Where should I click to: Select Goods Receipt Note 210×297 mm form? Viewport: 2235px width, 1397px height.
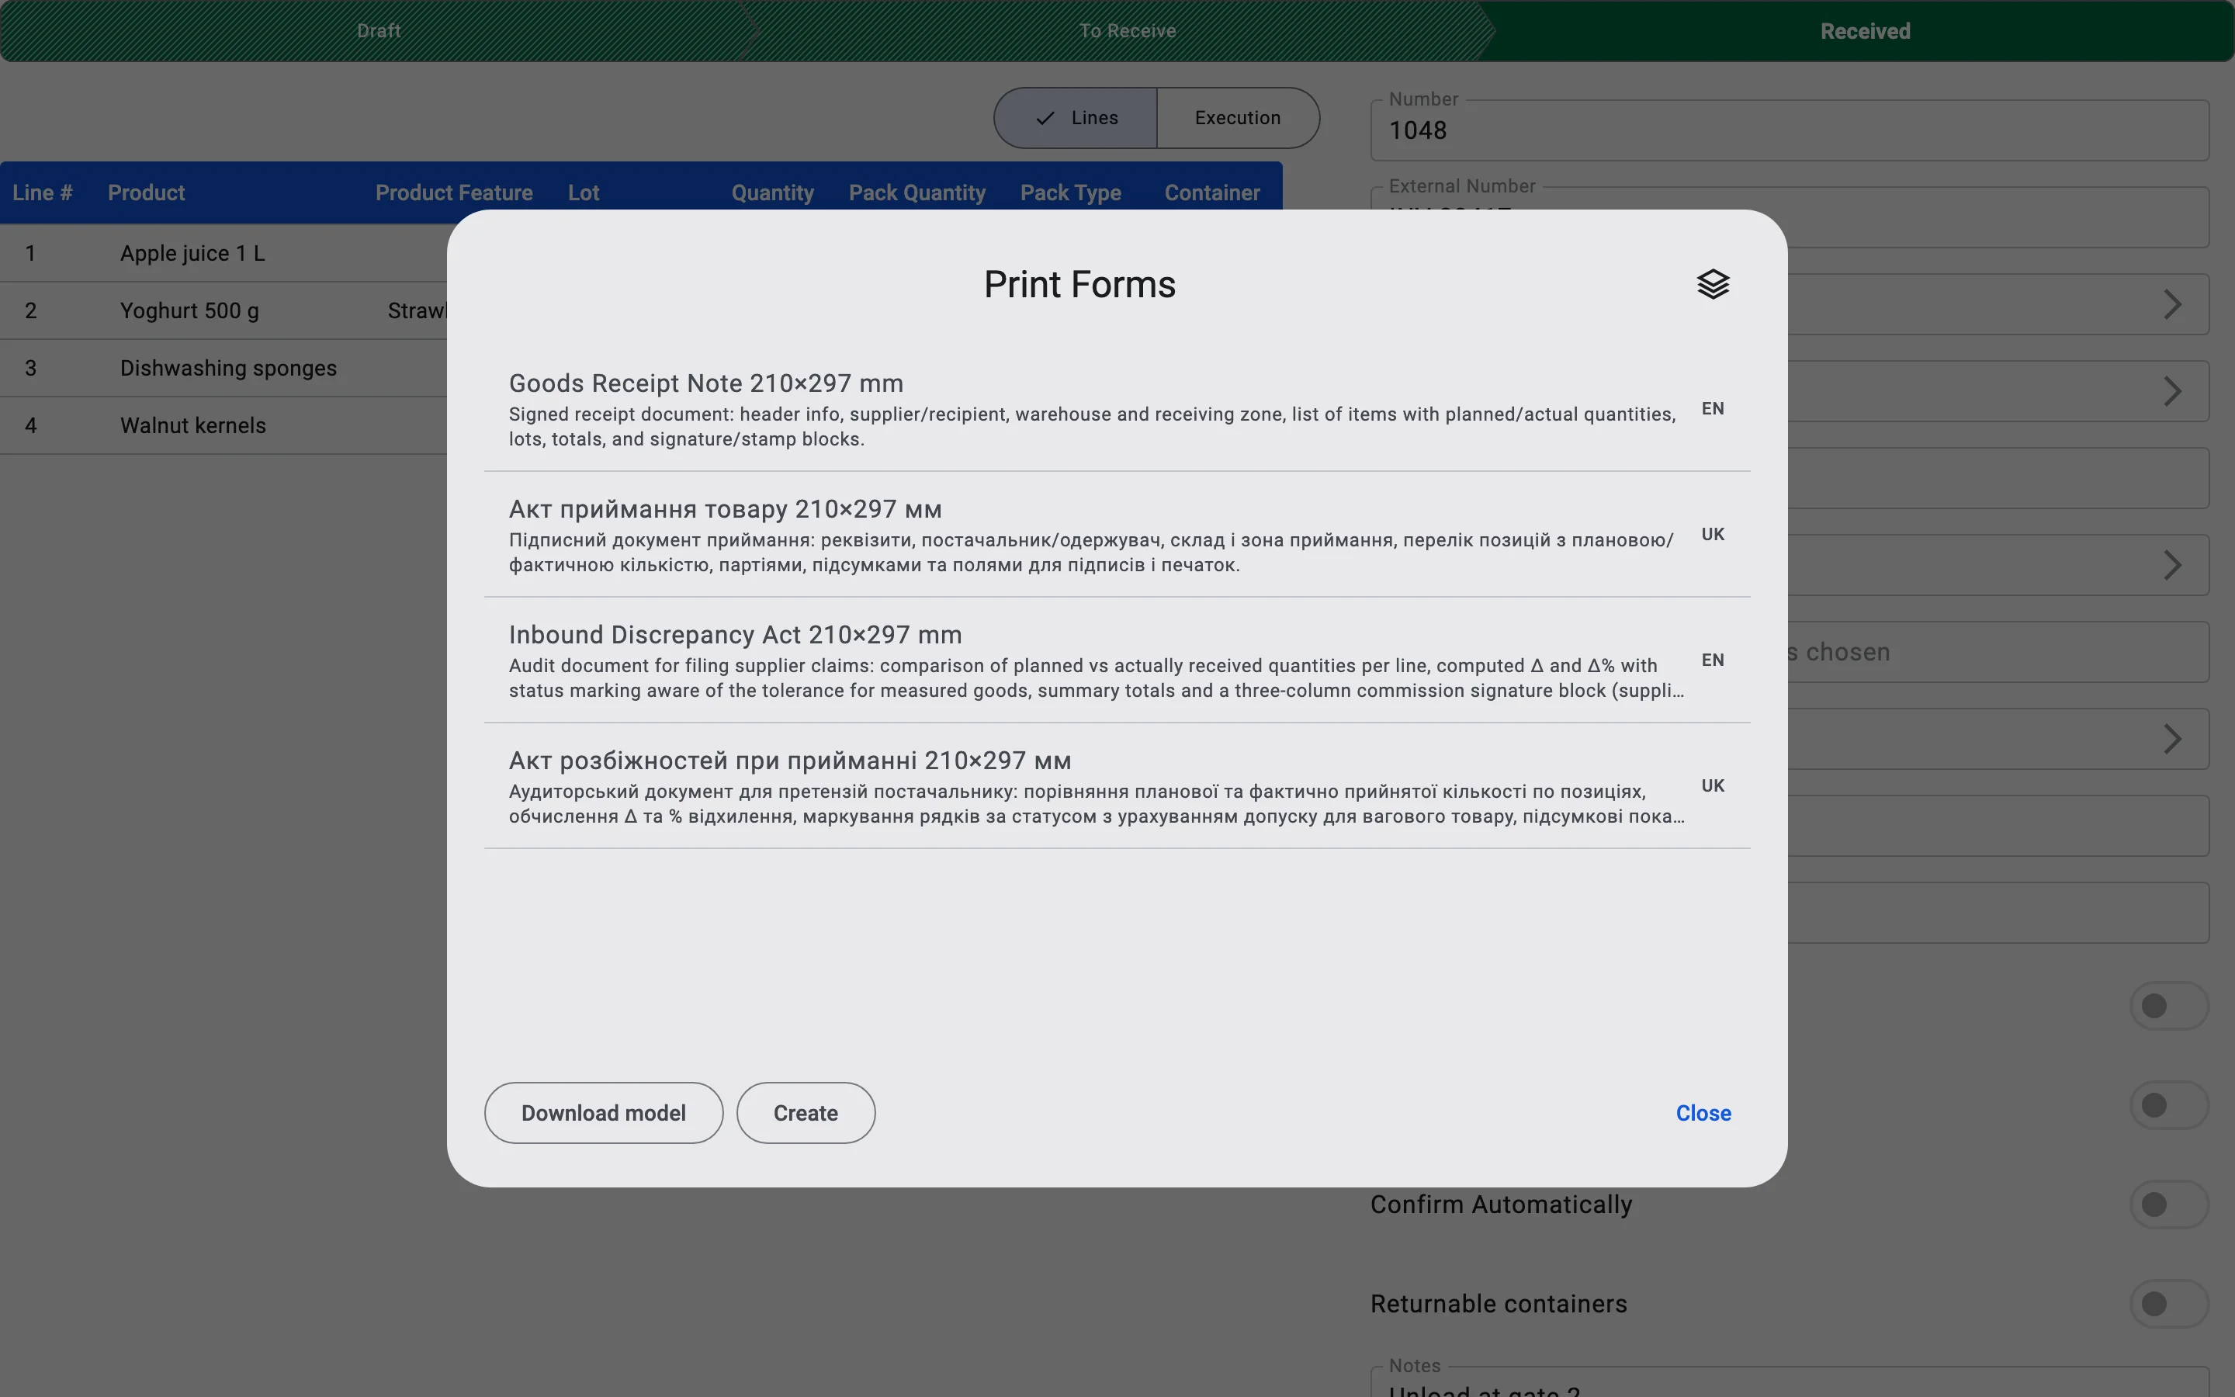(1117, 409)
